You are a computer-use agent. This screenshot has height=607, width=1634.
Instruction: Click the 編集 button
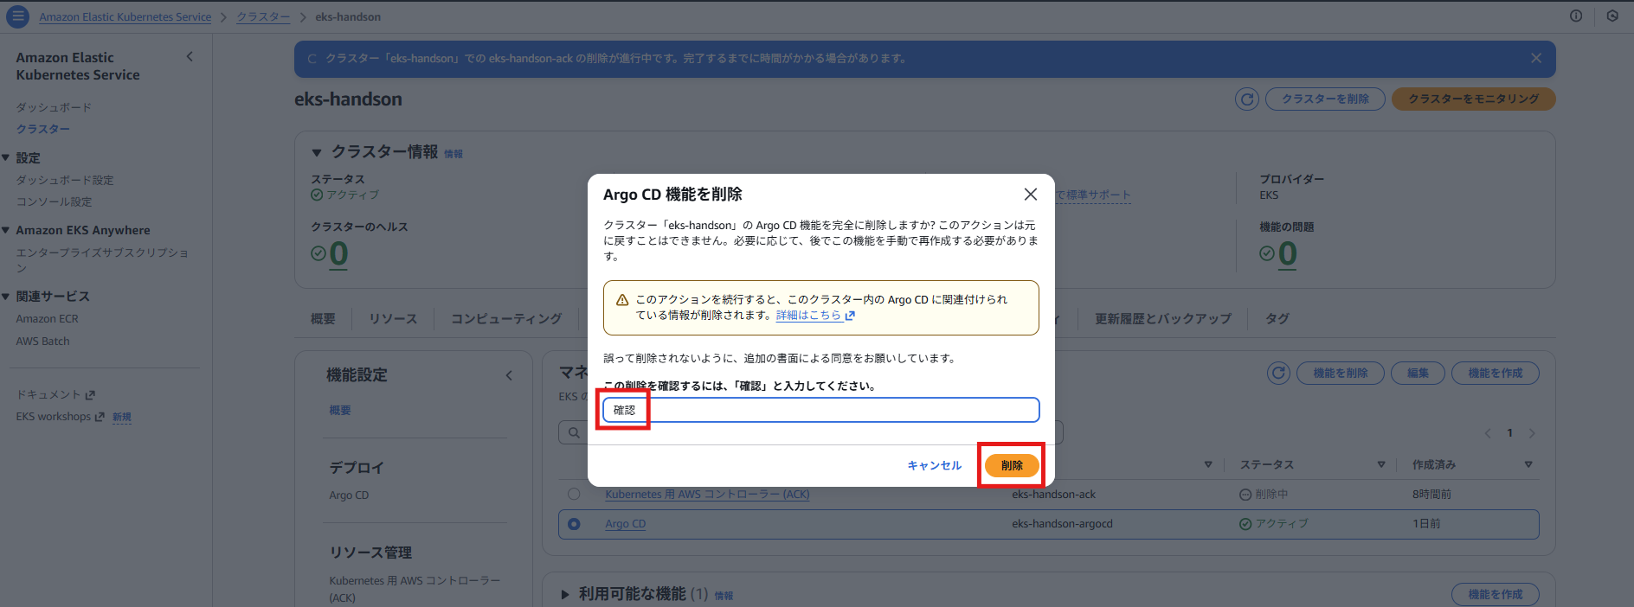1418,373
